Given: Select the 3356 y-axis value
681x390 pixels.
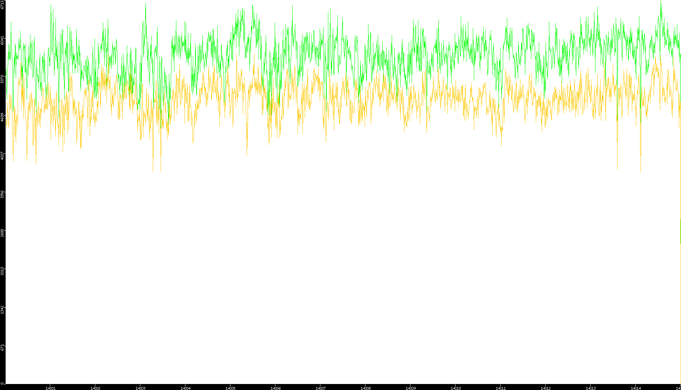Looking at the screenshot, I should click(x=3, y=194).
